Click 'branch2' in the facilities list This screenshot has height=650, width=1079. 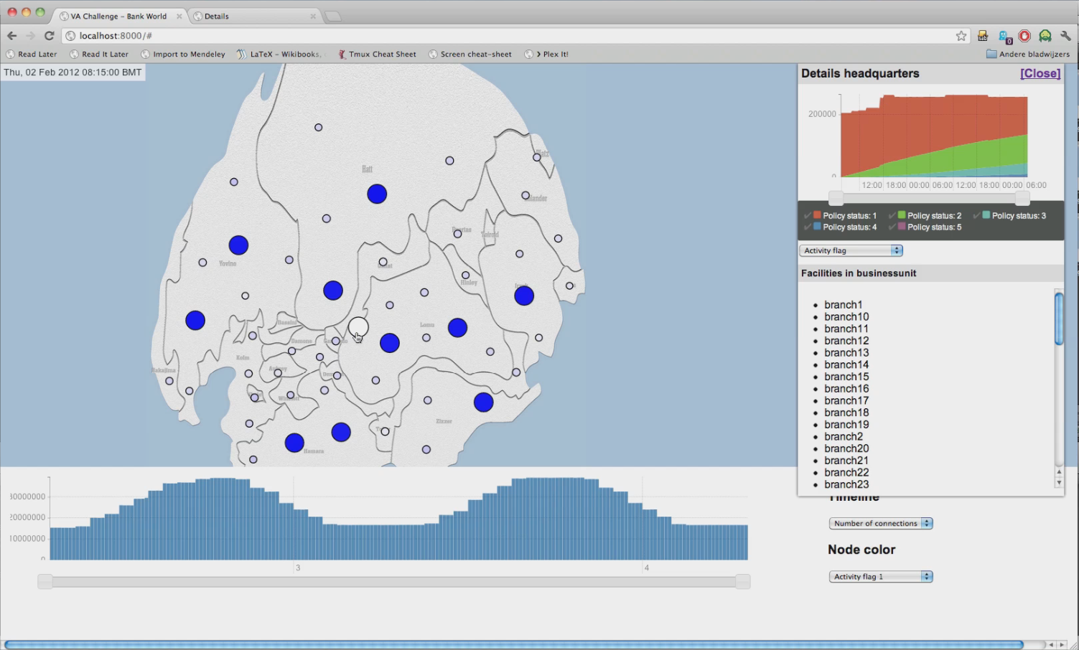tap(844, 436)
